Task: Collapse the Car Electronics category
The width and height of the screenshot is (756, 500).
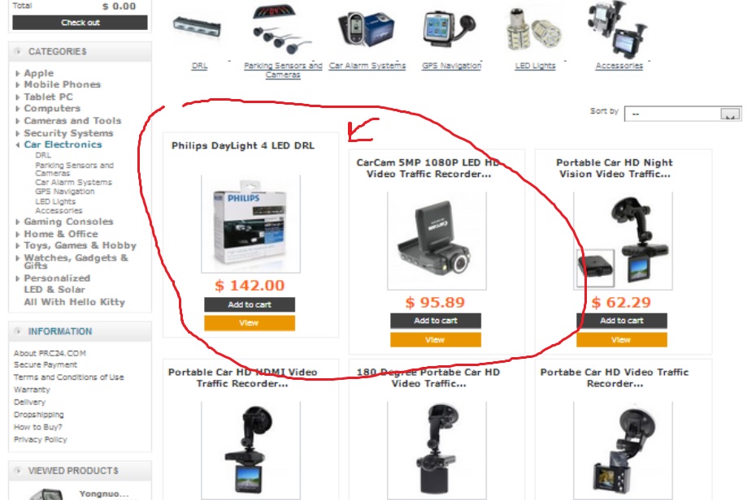Action: click(18, 144)
